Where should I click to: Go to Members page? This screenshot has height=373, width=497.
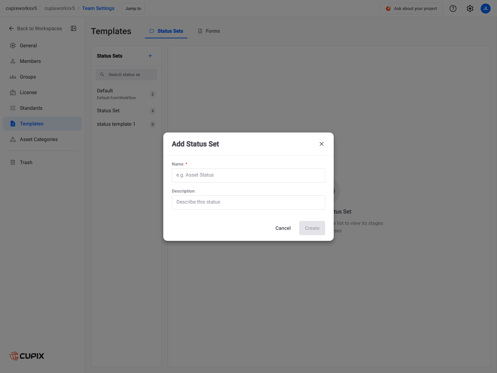pyautogui.click(x=42, y=61)
